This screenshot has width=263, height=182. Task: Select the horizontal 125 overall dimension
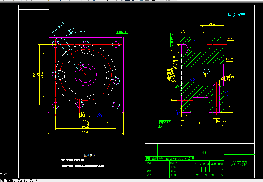click(85, 132)
